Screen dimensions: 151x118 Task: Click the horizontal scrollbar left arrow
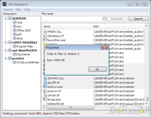pyautogui.click(x=44, y=108)
